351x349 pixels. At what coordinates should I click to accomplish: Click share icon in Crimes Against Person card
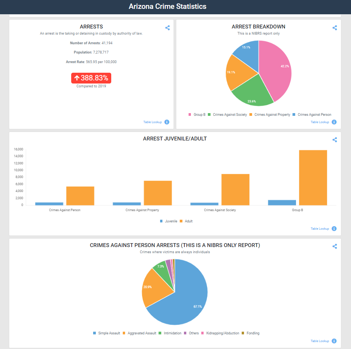point(334,246)
